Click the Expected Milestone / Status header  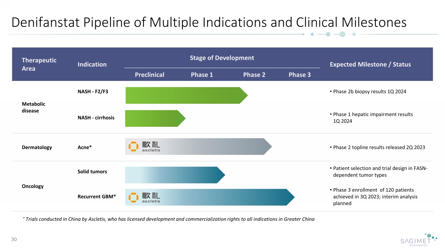370,65
